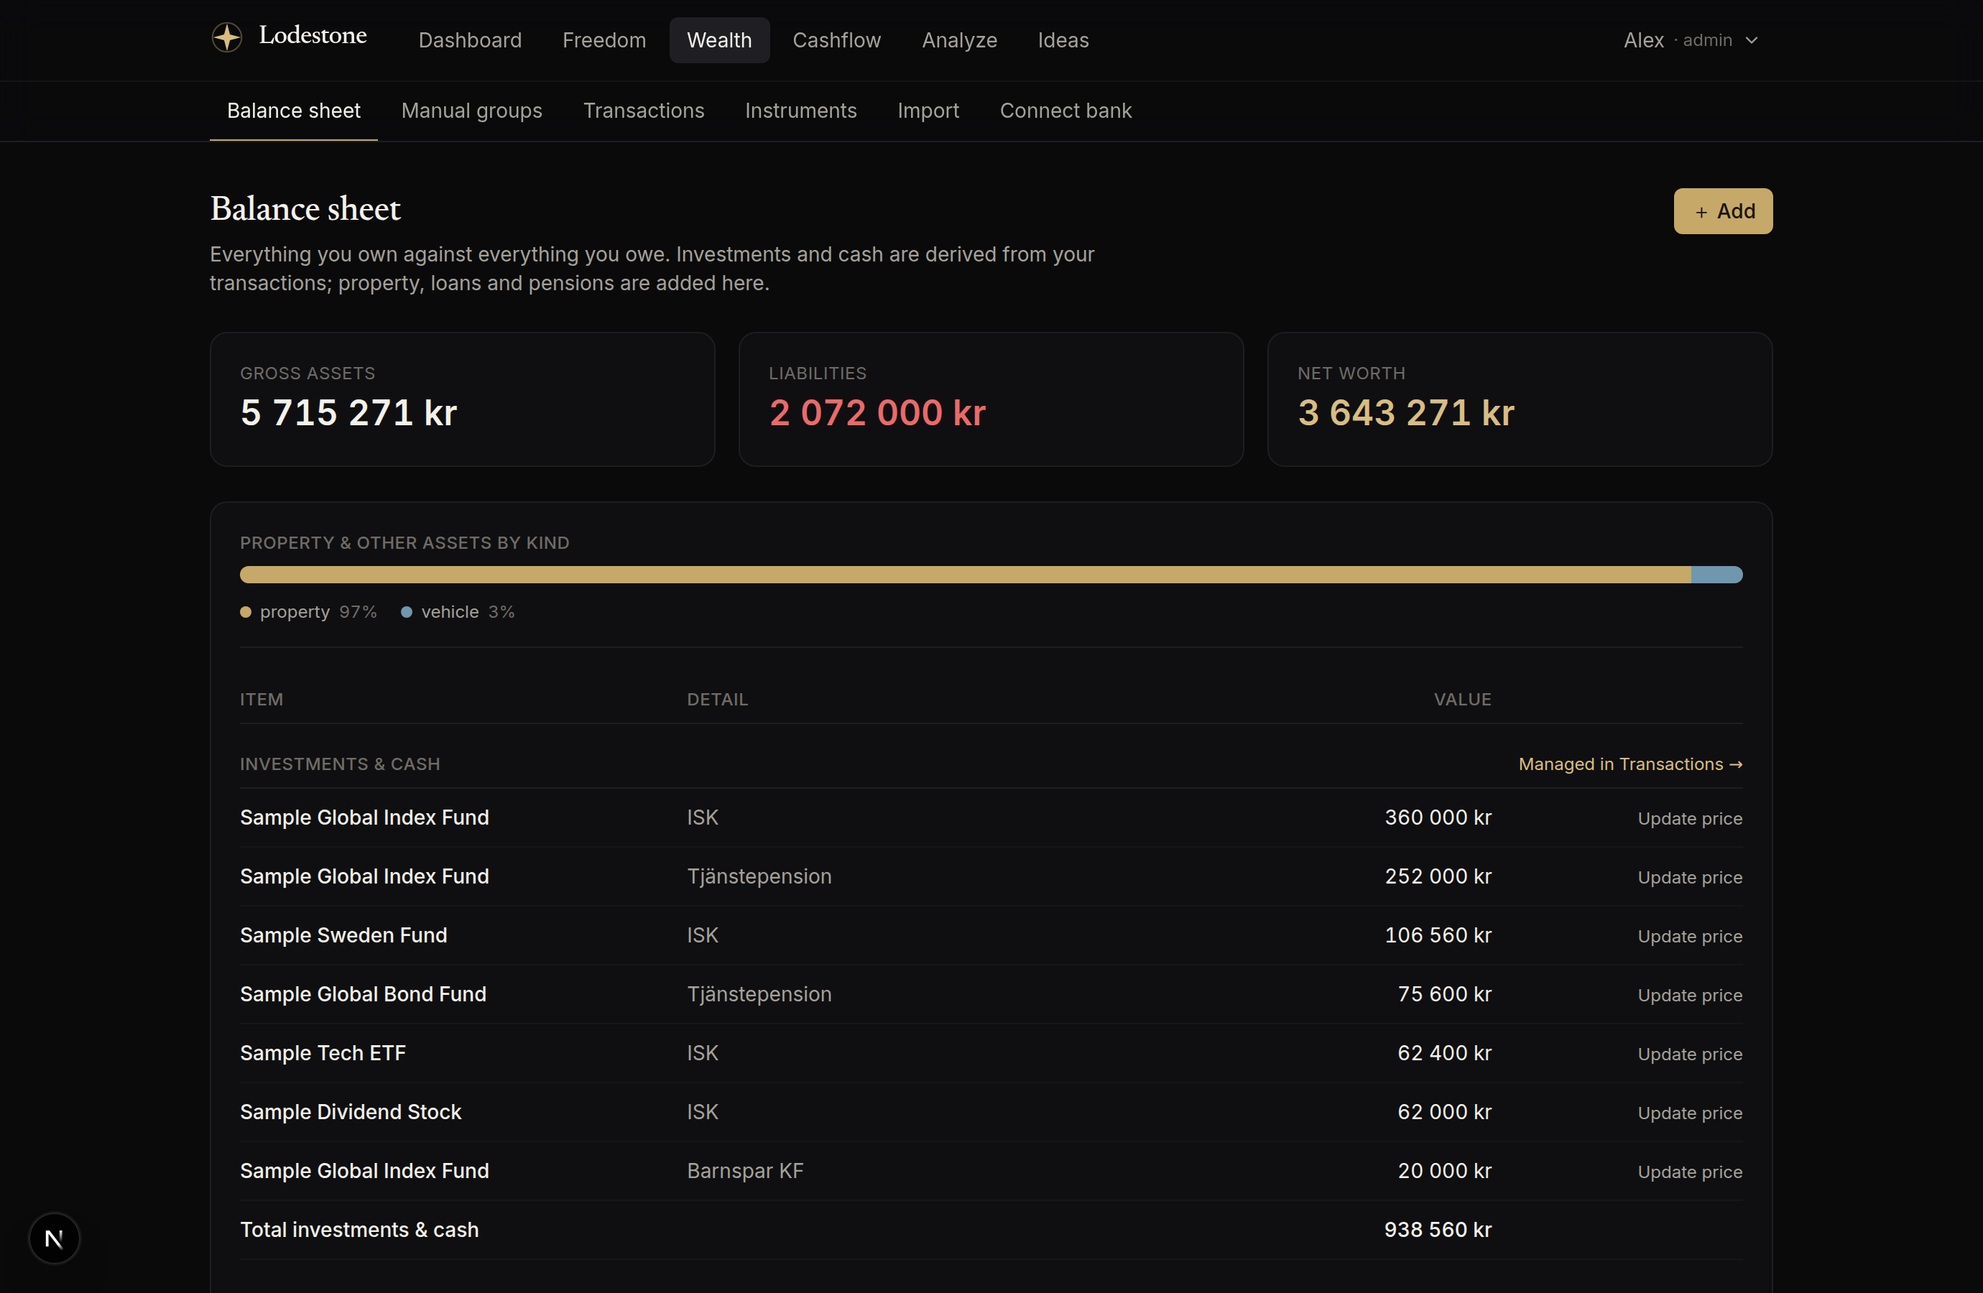
Task: Click the Property & Other Assets By Kind heading
Action: pos(405,543)
